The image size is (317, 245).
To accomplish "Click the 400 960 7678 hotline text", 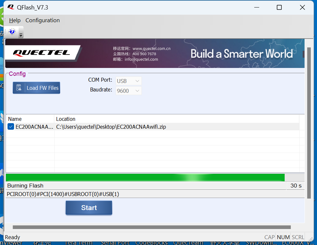I will (x=144, y=54).
